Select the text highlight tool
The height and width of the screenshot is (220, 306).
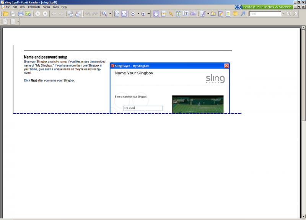click(x=228, y=14)
